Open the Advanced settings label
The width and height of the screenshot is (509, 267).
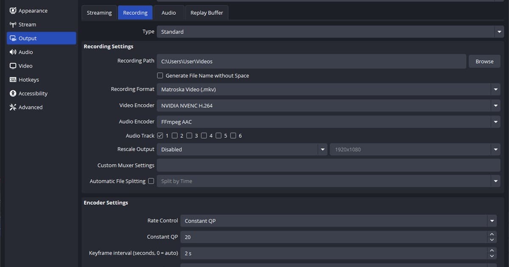tap(31, 107)
